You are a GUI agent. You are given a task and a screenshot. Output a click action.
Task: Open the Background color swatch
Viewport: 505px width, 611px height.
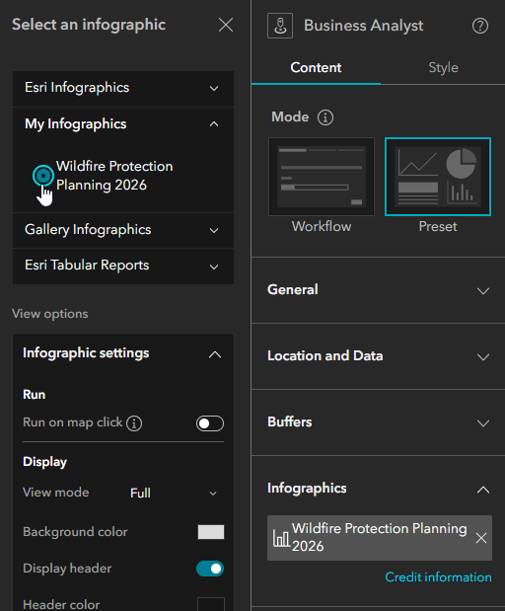(x=211, y=532)
